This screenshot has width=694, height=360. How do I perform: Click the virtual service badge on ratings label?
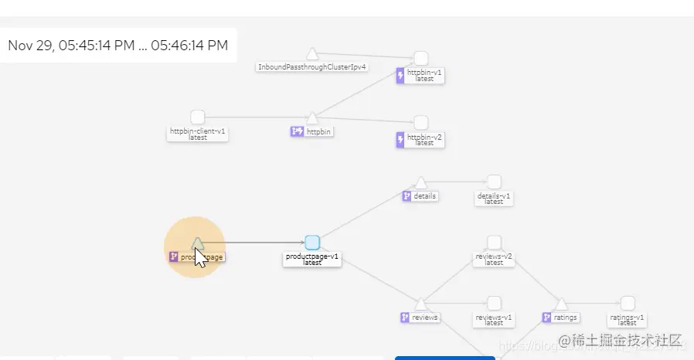pyautogui.click(x=546, y=317)
